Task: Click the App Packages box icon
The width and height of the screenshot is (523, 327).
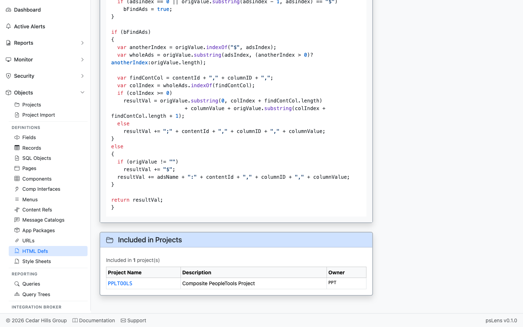Action: tap(17, 230)
